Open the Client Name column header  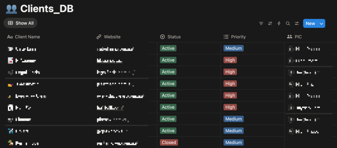27,37
